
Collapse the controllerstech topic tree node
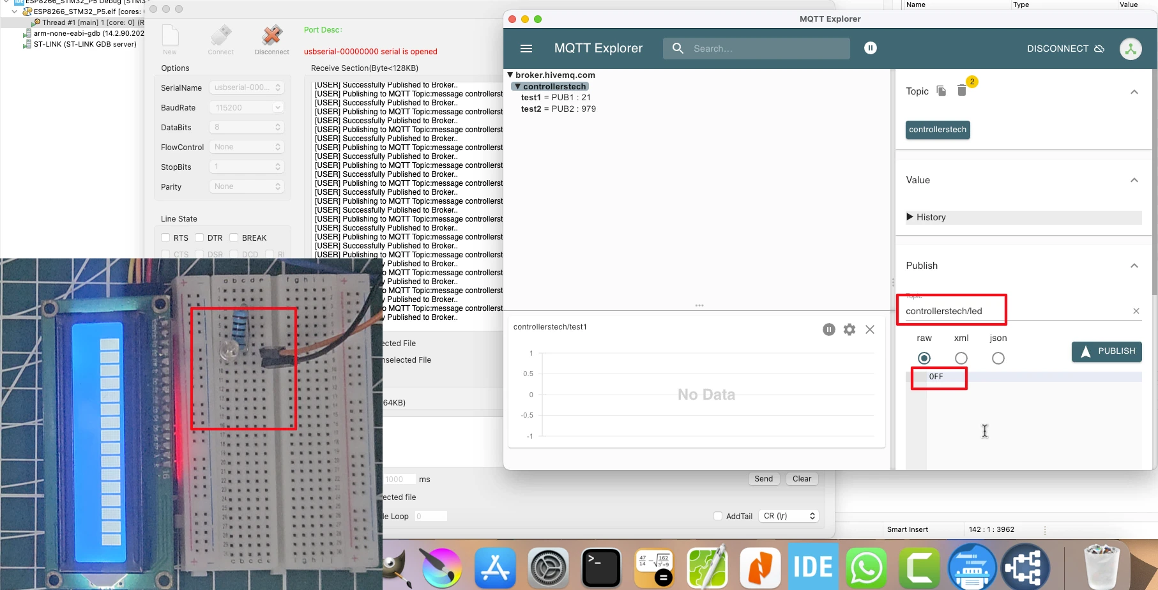point(518,86)
